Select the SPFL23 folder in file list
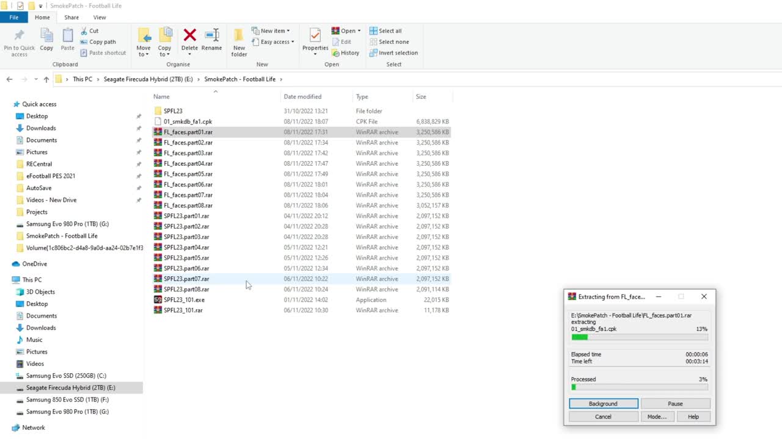Screen dimensions: 782x439 (x=173, y=111)
